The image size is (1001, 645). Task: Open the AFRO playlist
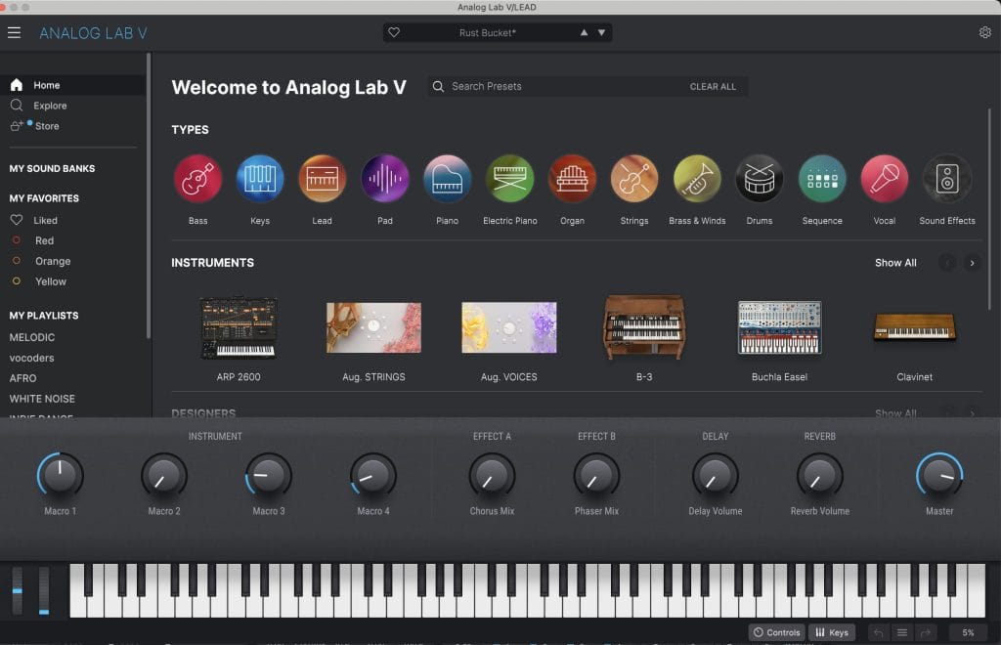23,378
